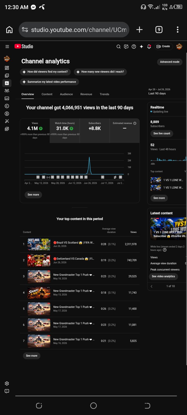Image resolution: width=187 pixels, height=415 pixels.
Task: Open the Last 90 days date range
Action: (x=159, y=92)
